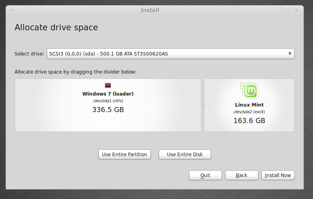Select the 163.6 GB size text
The image size is (313, 199).
[x=249, y=121]
